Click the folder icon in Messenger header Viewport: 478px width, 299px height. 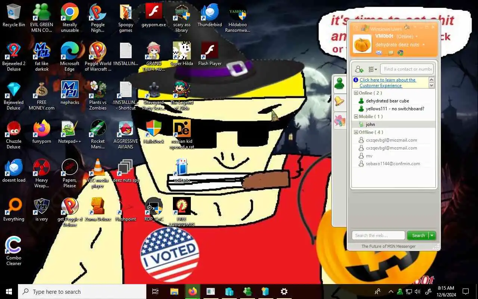tap(391, 53)
